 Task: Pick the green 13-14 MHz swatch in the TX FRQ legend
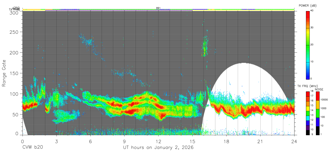click(x=308, y=113)
